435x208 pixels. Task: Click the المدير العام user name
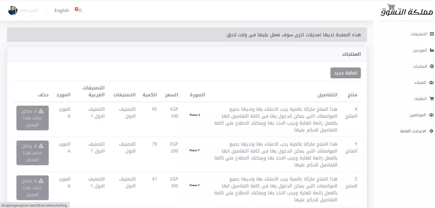[29, 10]
